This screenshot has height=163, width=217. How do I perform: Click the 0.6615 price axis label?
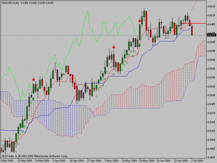pyautogui.click(x=211, y=6)
